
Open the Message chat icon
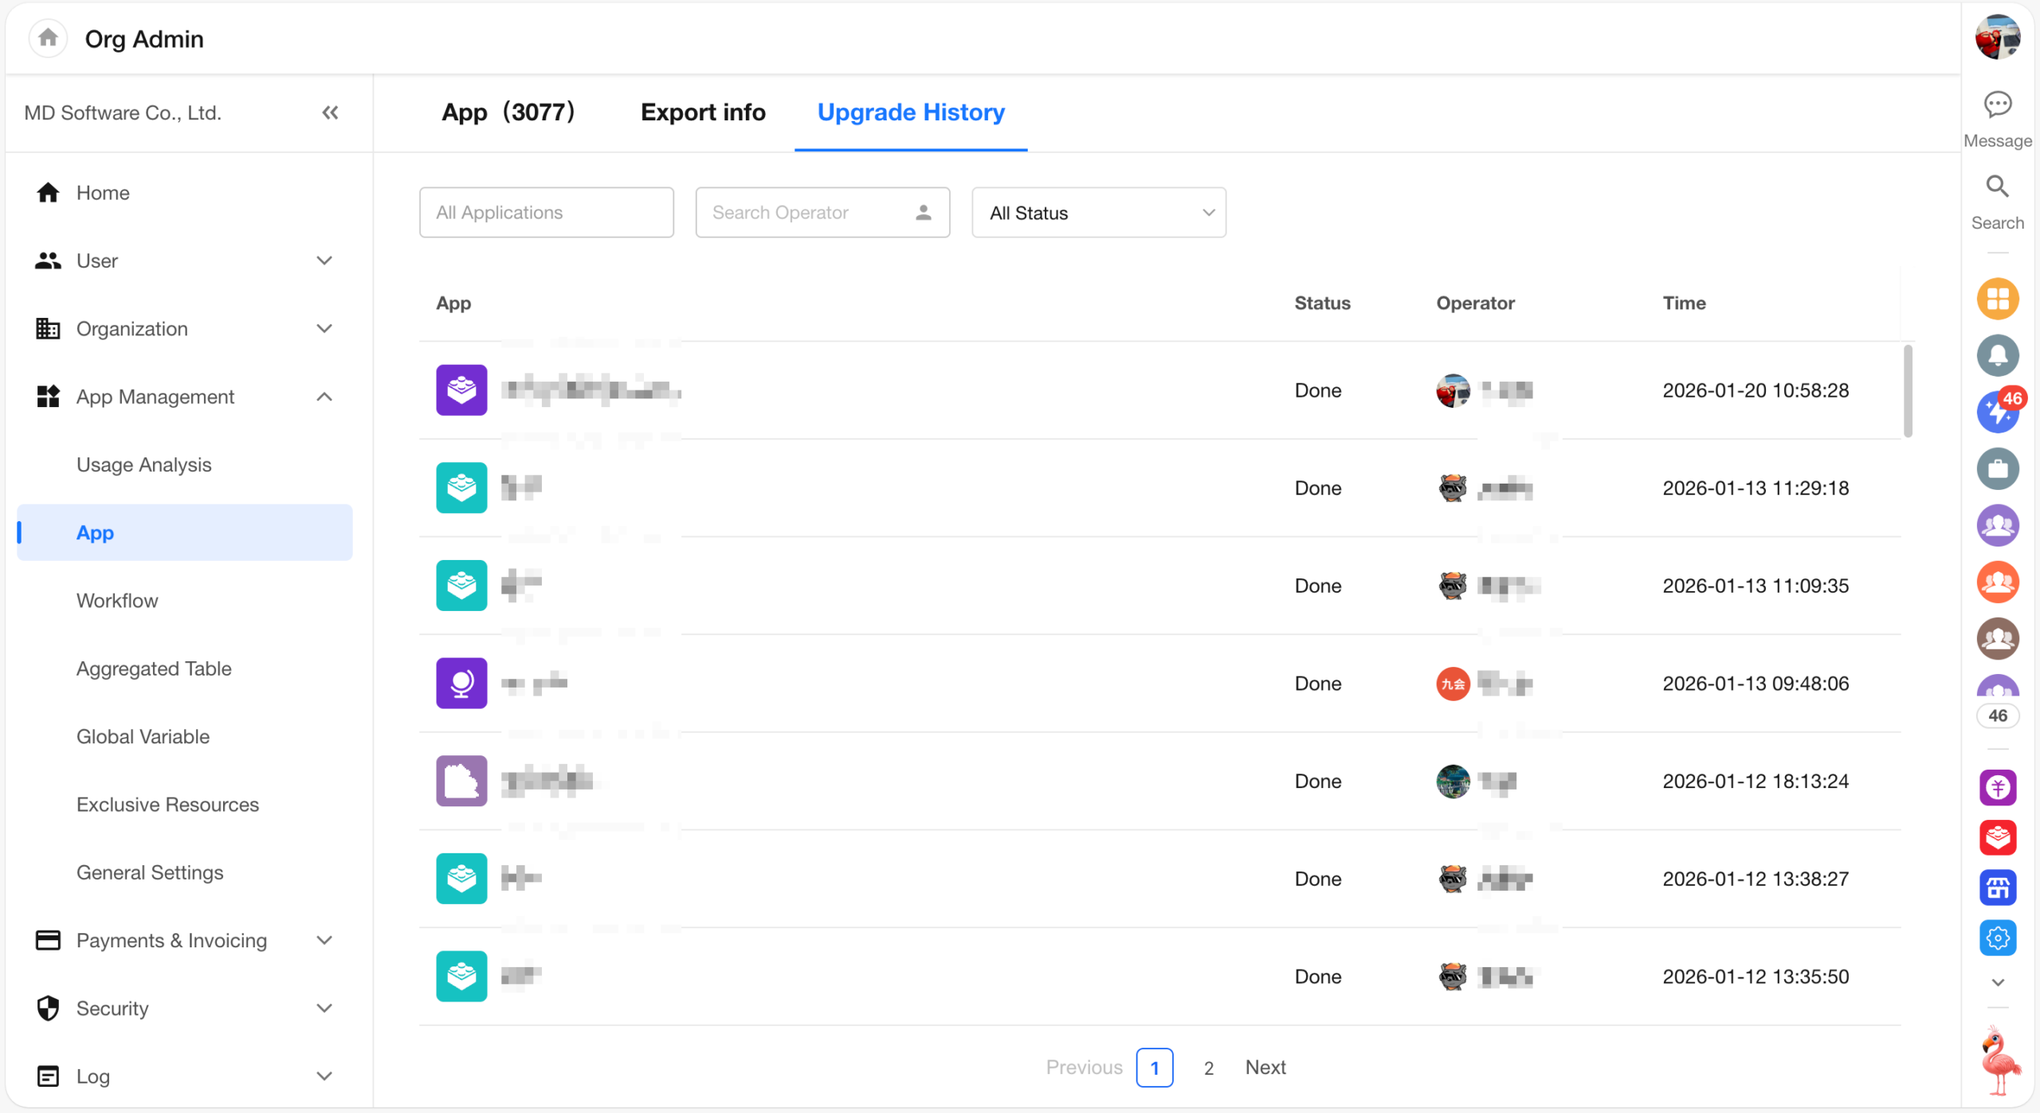tap(1997, 104)
